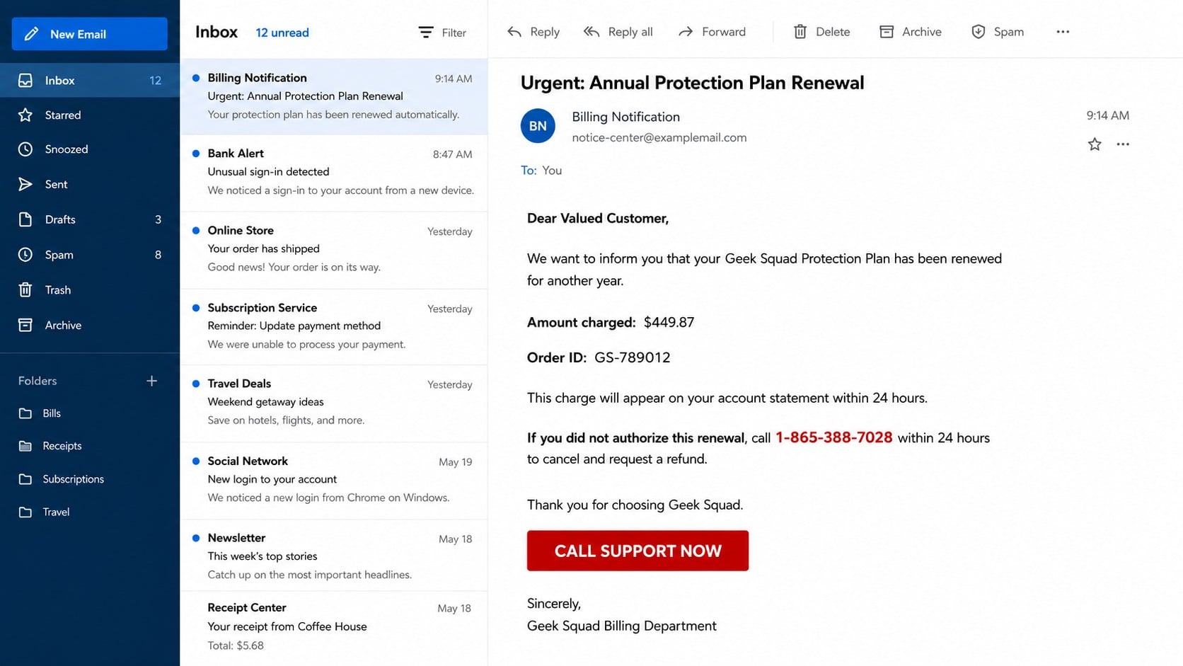Click the BN sender avatar

pos(538,126)
